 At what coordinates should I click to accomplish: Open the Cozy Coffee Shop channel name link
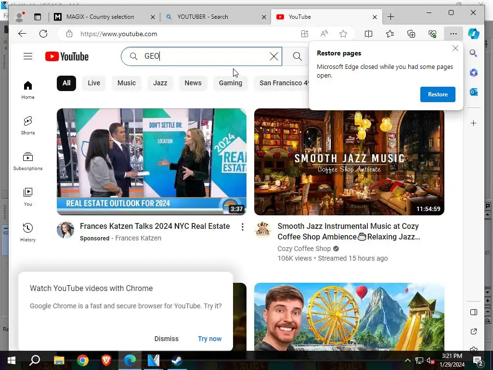pyautogui.click(x=304, y=249)
